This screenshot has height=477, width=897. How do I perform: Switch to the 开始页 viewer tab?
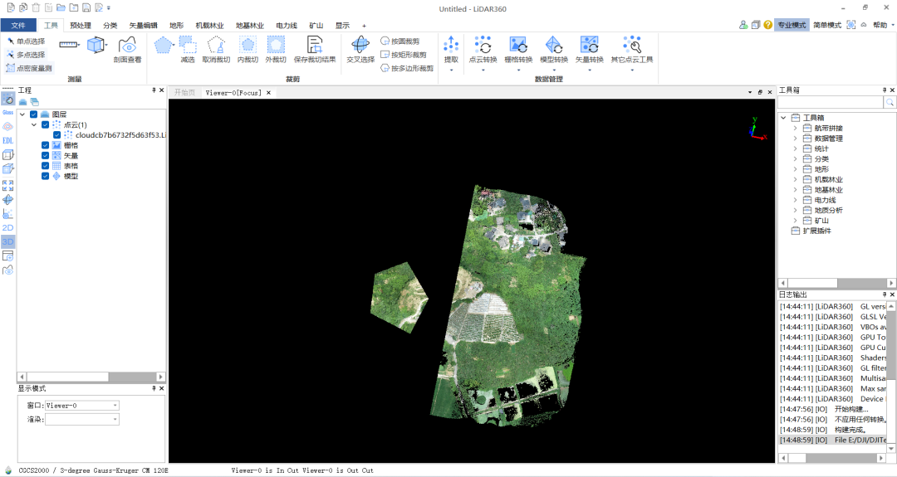pyautogui.click(x=184, y=92)
